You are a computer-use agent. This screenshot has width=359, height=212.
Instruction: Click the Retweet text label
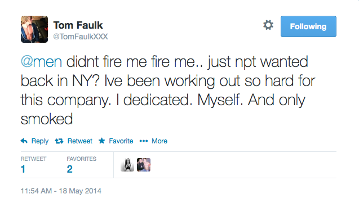(x=80, y=141)
